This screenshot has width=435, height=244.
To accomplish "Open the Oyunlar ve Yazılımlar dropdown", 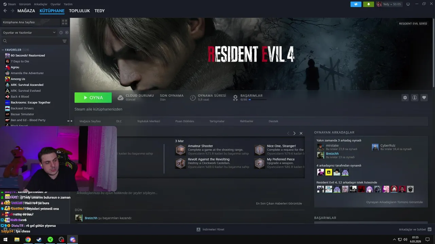I will [29, 33].
